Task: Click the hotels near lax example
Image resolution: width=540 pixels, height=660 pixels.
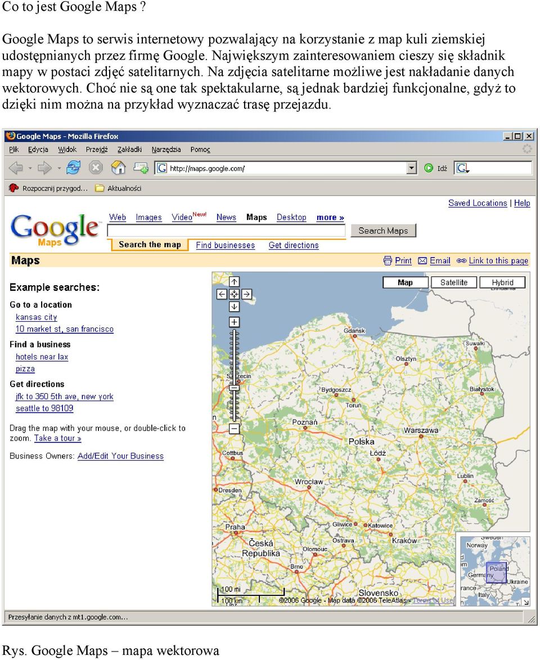Action: (42, 357)
